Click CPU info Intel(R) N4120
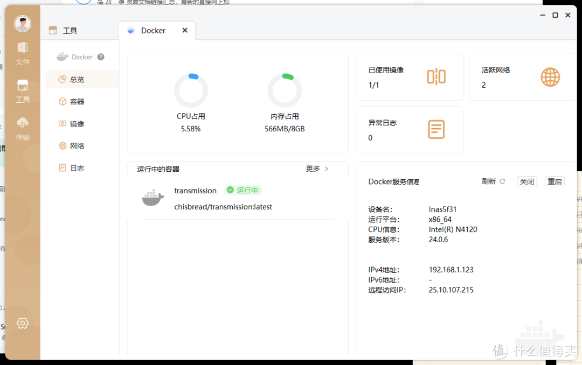 [453, 230]
